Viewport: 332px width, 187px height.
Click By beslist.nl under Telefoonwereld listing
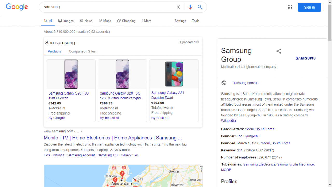[x=161, y=118]
